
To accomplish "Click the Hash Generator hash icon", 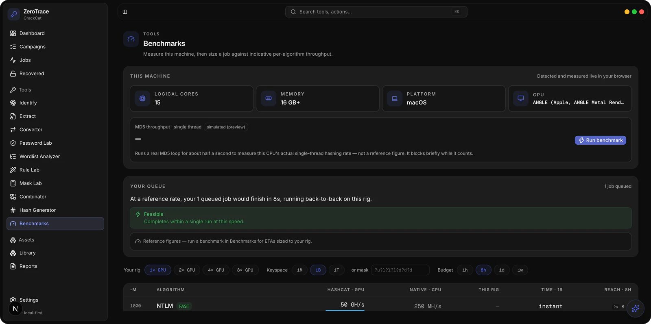I will (13, 210).
